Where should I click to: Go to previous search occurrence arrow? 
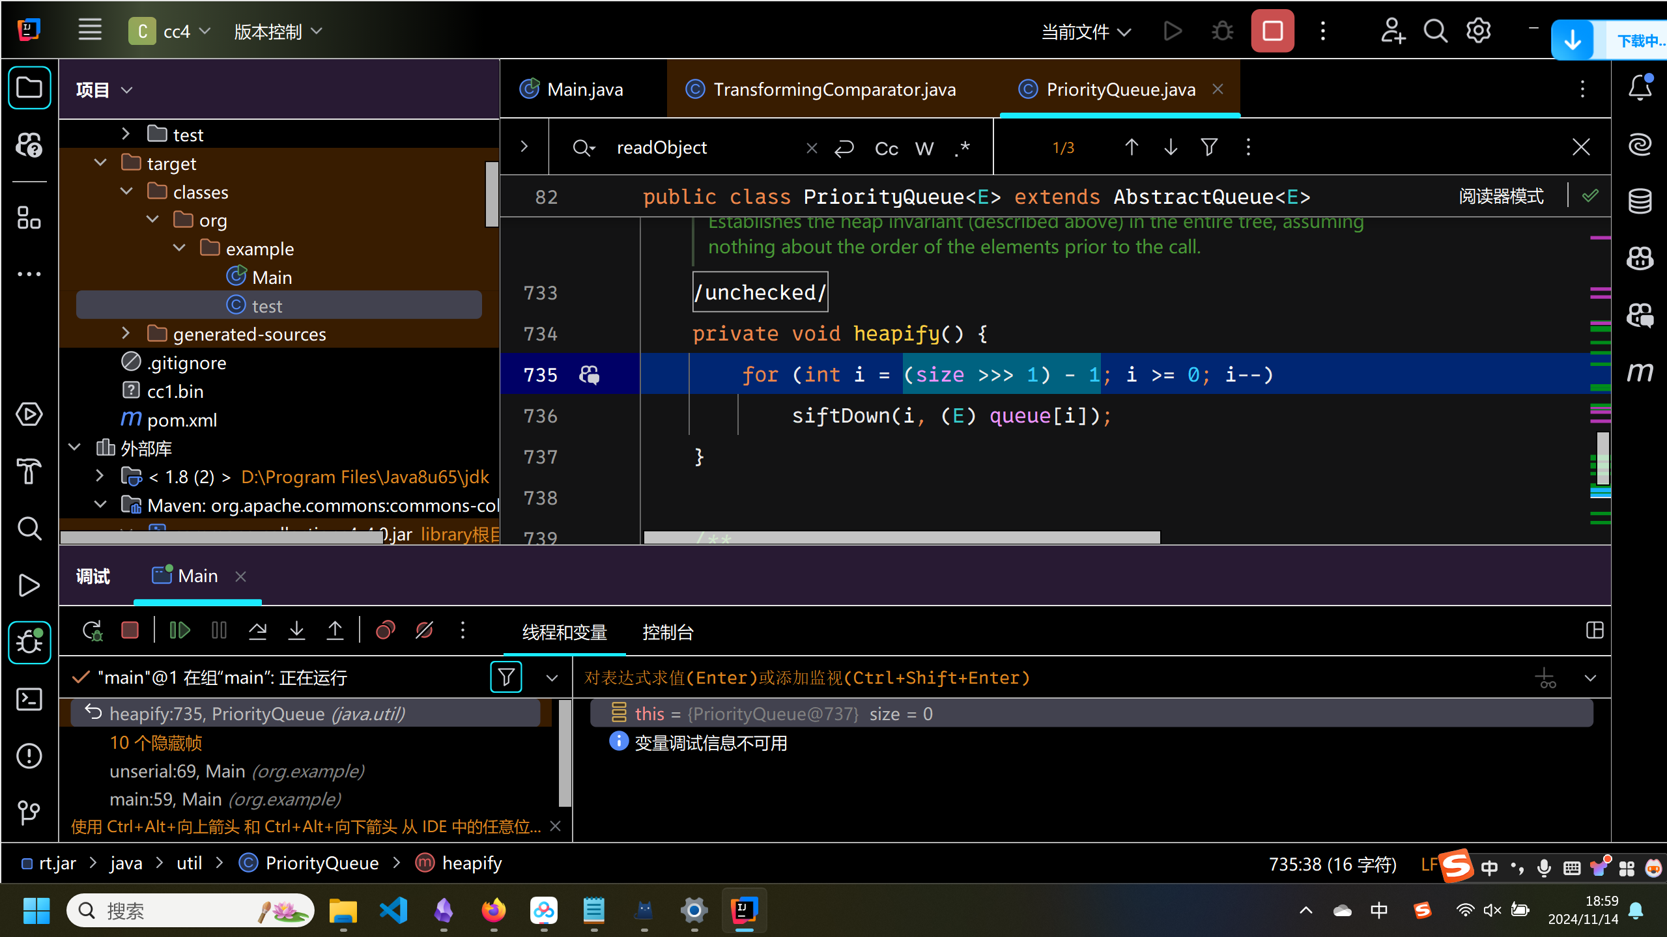1132,147
